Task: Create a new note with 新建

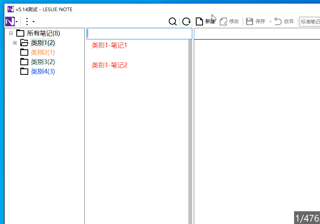Action: (205, 21)
